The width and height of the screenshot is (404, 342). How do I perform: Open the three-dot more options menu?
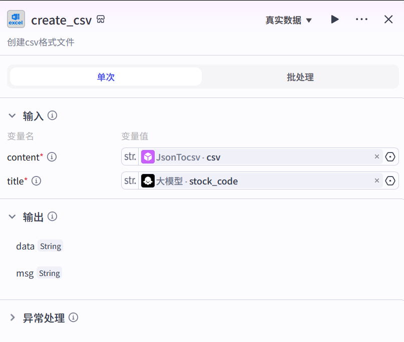click(x=361, y=19)
